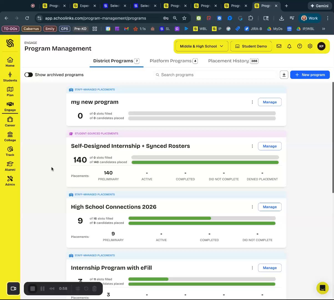Open options menu for Internship Program with eFill
The height and width of the screenshot is (300, 334).
tap(252, 268)
